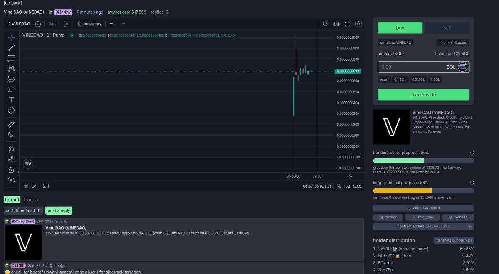Redo last chart action
The width and height of the screenshot is (499, 274).
pos(123,24)
